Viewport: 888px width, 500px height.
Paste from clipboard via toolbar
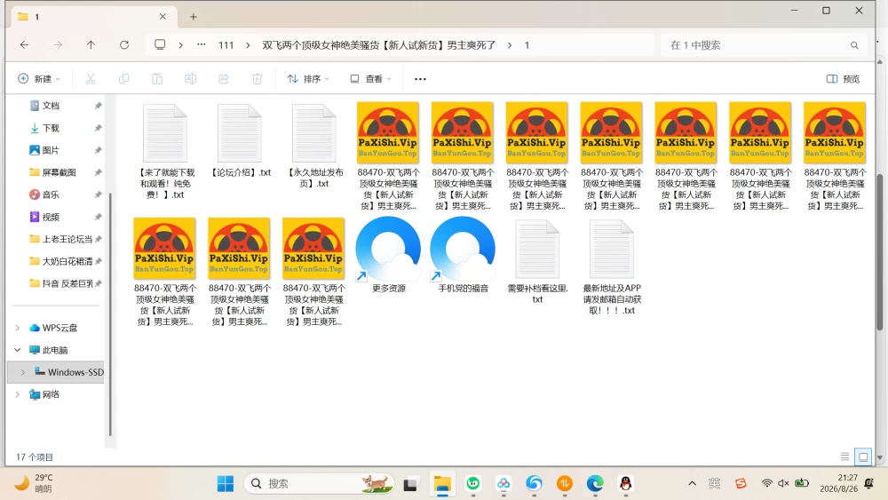157,79
